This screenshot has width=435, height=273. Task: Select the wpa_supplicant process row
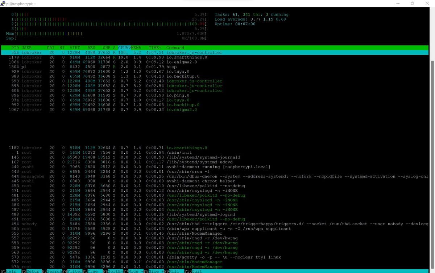pos(215,229)
